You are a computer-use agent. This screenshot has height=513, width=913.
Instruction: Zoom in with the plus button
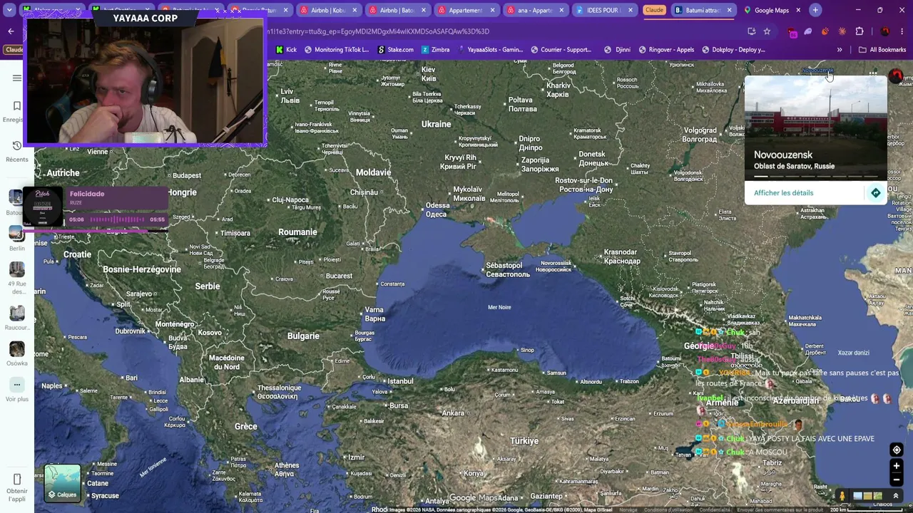pos(897,466)
